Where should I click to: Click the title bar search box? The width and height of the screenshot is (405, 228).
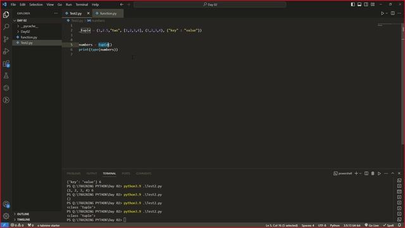pos(210,4)
